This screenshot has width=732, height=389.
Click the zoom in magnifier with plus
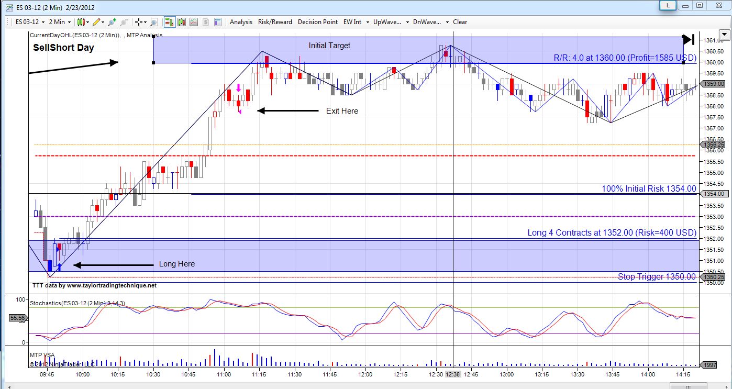(x=113, y=22)
